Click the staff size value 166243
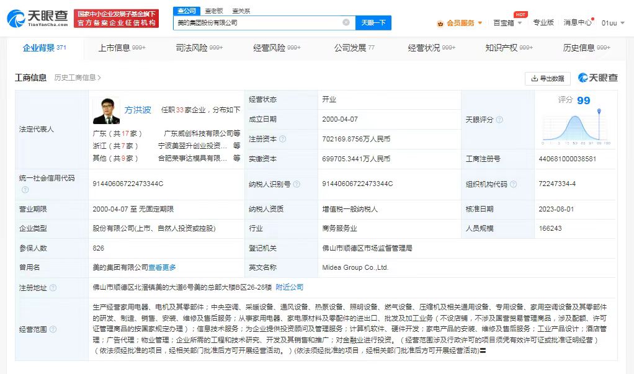This screenshot has height=374, width=634. pos(550,228)
